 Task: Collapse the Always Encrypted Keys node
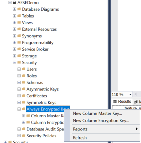(x=19, y=109)
